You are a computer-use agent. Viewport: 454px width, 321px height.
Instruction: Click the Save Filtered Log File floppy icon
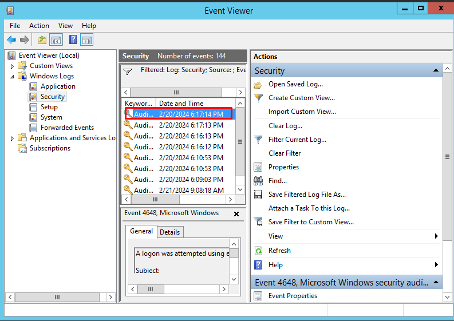pos(258,195)
